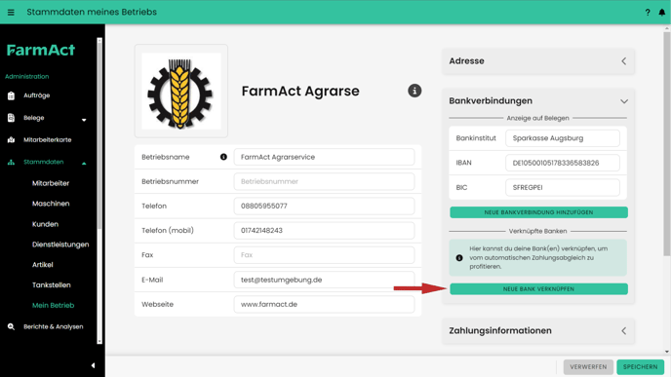
Task: Click the sidebar vertical scrollbar
Action: point(99,136)
